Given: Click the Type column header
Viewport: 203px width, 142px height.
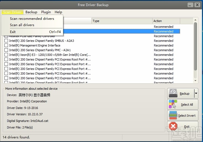Looking at the screenshot, I should click(x=122, y=21).
